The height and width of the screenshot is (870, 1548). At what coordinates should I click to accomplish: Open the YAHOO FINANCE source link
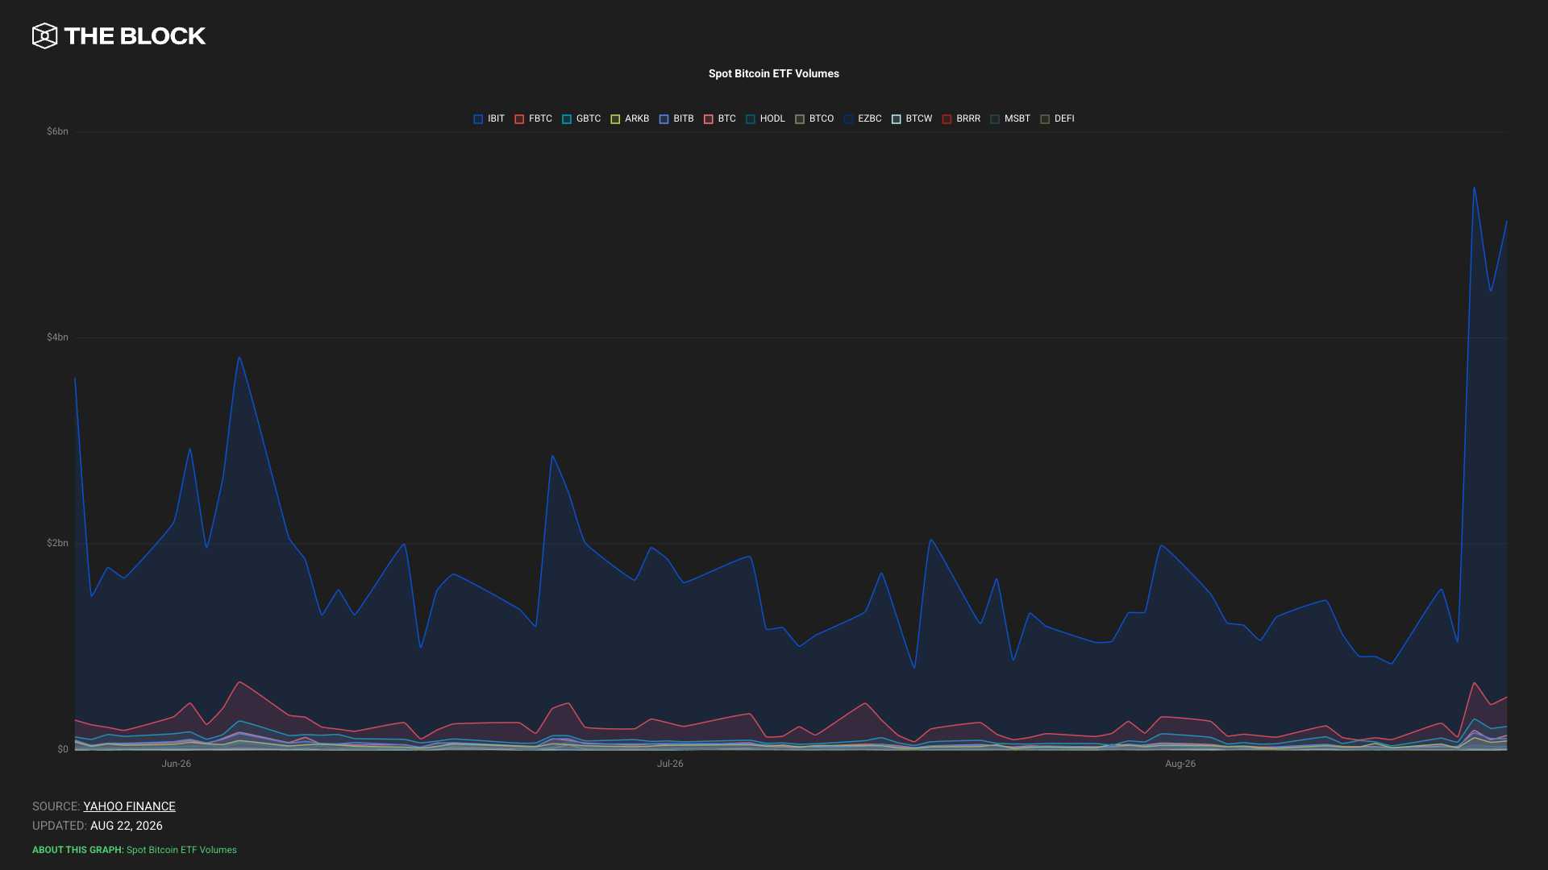[129, 806]
